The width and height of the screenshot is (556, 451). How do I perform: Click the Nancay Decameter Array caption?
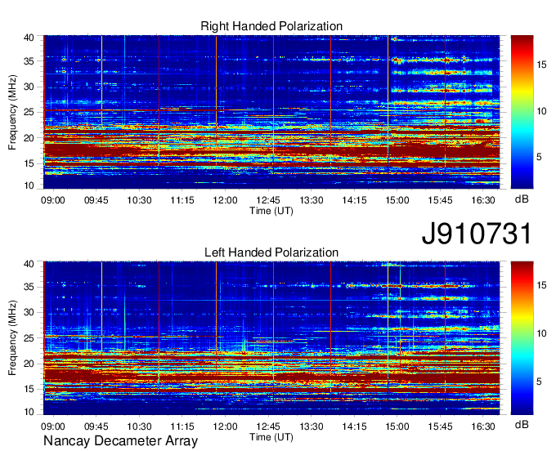(120, 441)
